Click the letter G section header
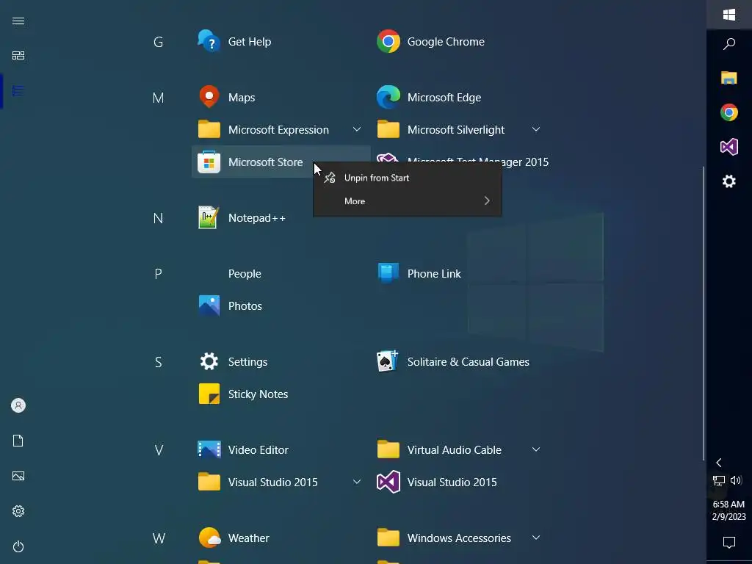 [159, 42]
